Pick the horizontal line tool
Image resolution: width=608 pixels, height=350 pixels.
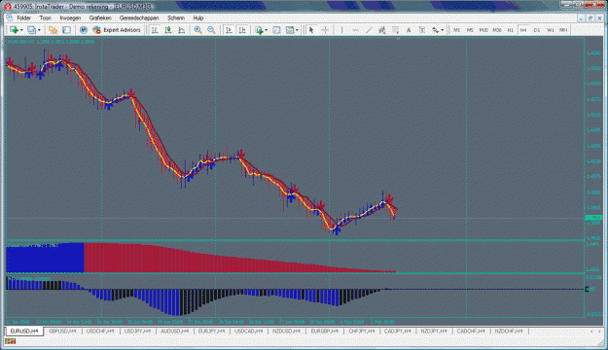pos(355,30)
